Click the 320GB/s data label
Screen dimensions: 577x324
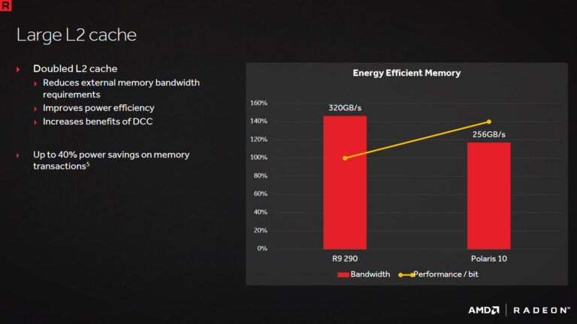(x=345, y=107)
